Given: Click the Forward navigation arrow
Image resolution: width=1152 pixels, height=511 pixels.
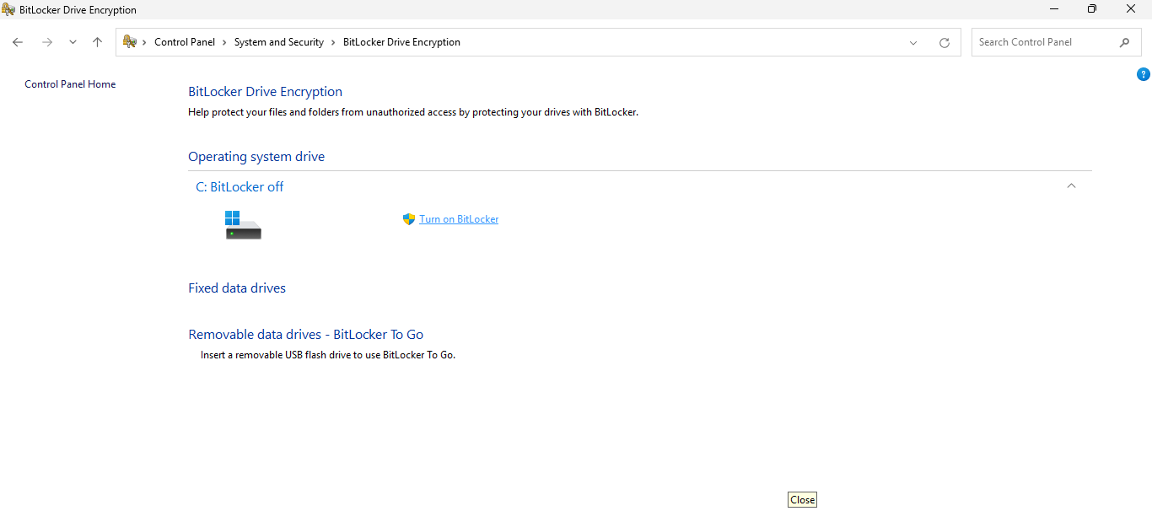Looking at the screenshot, I should coord(47,42).
